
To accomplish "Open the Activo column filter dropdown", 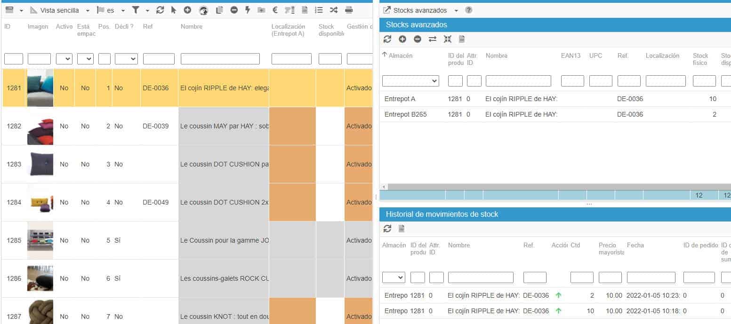I will click(64, 59).
